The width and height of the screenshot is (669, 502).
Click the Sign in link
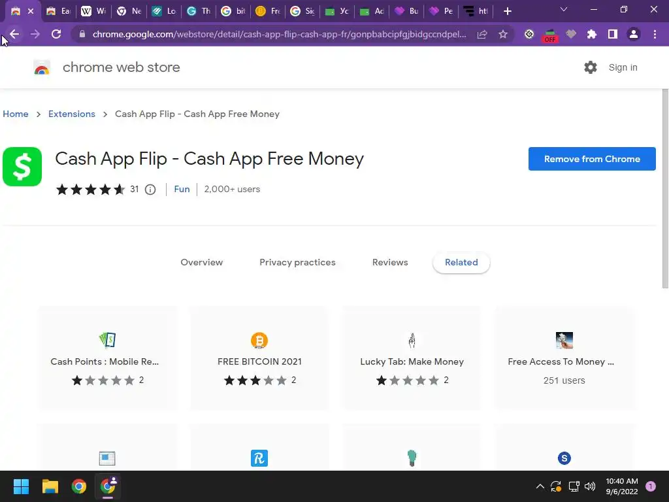tap(623, 67)
